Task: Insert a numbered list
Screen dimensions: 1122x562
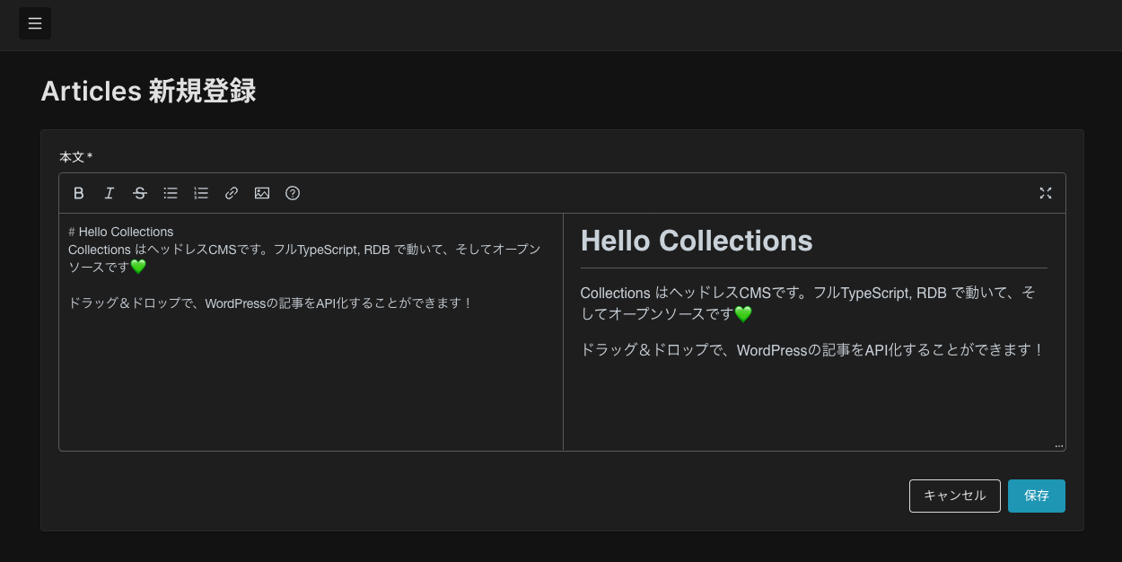Action: coord(200,193)
